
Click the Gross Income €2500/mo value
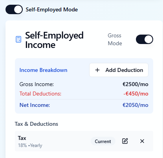(x=136, y=84)
